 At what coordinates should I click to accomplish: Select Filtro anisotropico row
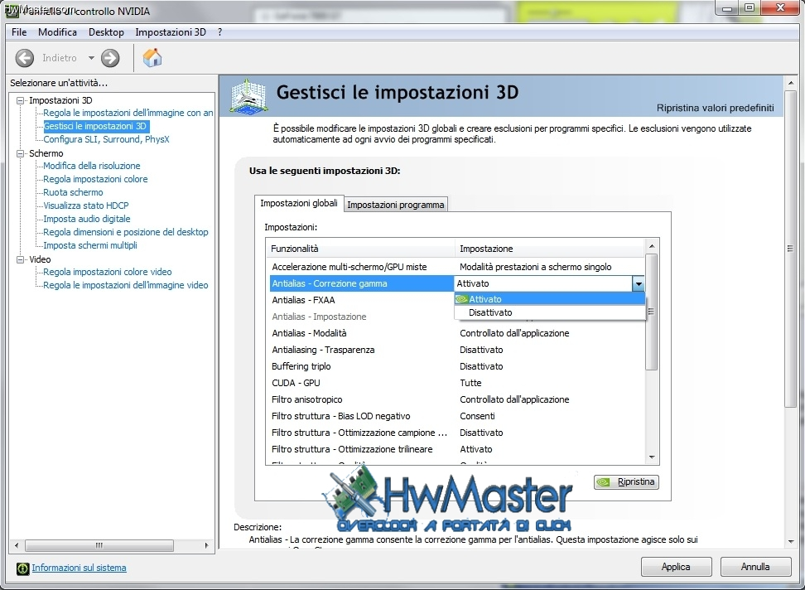(x=457, y=399)
